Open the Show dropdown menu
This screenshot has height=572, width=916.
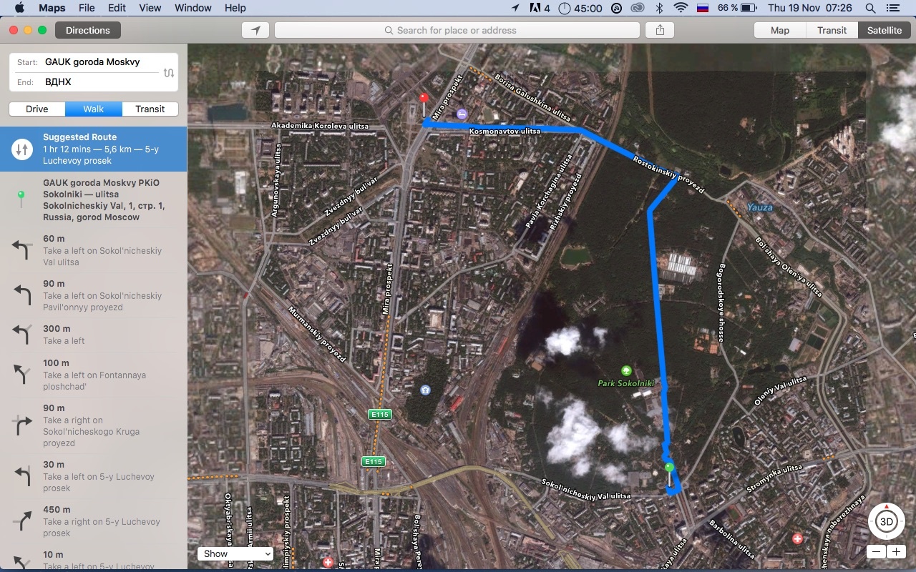(x=236, y=553)
